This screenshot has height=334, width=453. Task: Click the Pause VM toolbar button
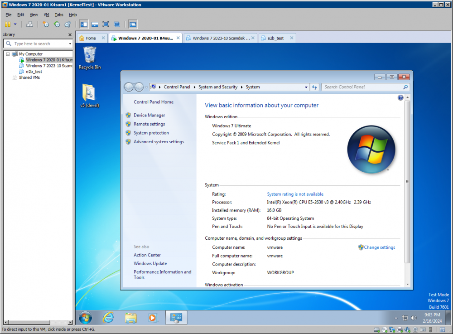[x=8, y=24]
